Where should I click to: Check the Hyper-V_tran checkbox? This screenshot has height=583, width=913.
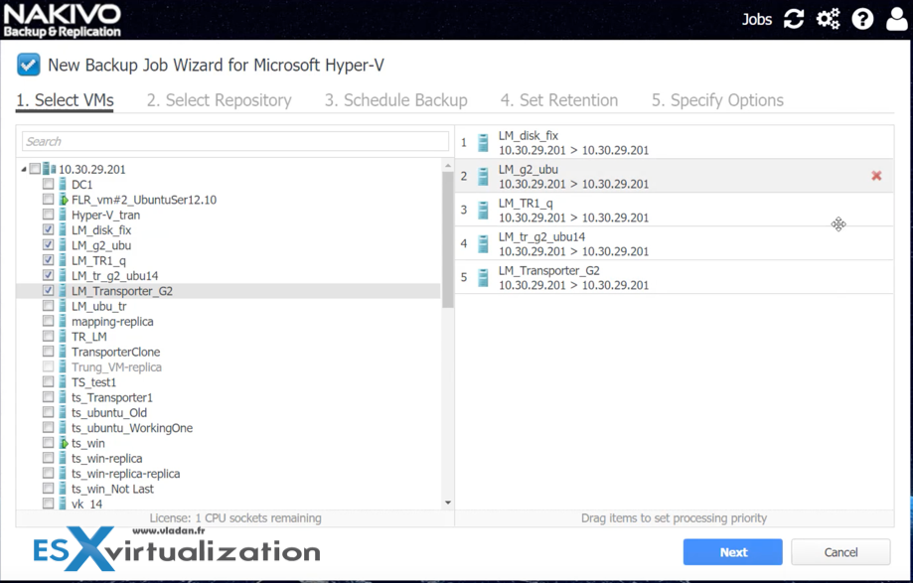[49, 215]
